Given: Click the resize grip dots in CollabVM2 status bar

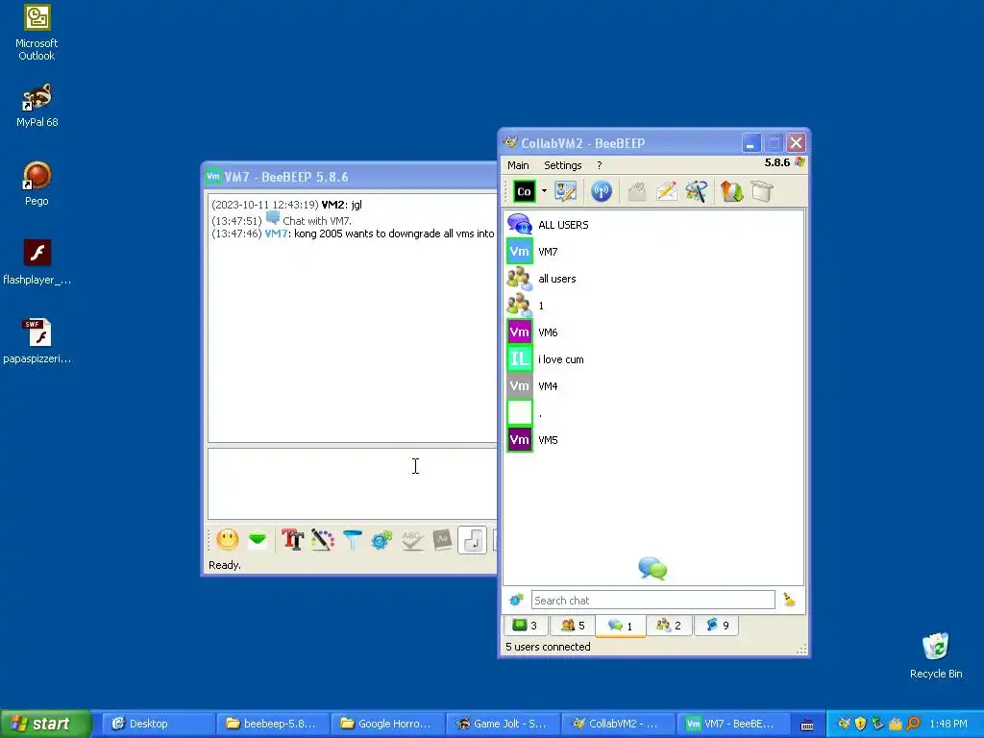Looking at the screenshot, I should [x=801, y=650].
